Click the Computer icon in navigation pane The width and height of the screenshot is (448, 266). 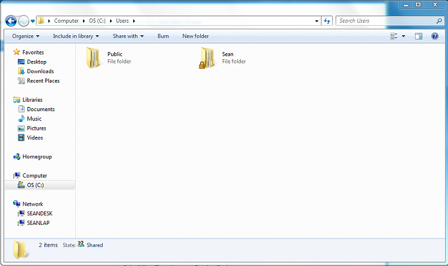[17, 175]
